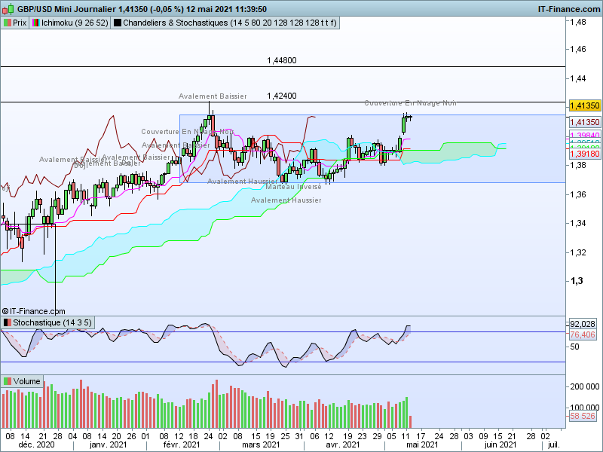603x452 pixels.
Task: Select the 58 526 volume value tag
Action: [x=583, y=416]
